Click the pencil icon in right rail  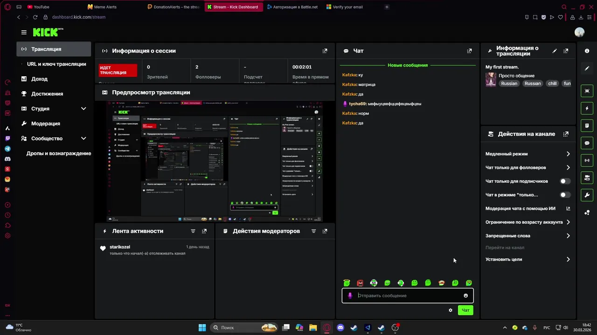(587, 68)
